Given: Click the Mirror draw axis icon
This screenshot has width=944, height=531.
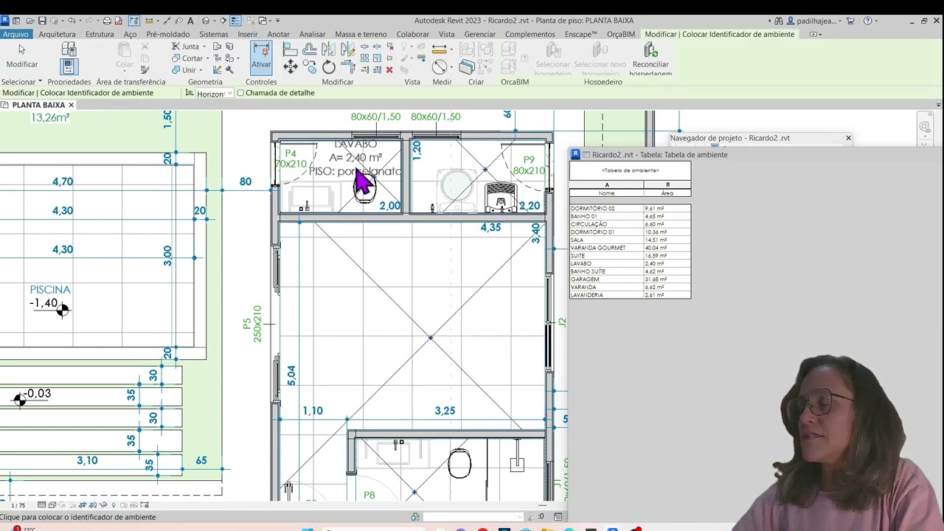Looking at the screenshot, I should pyautogui.click(x=347, y=49).
